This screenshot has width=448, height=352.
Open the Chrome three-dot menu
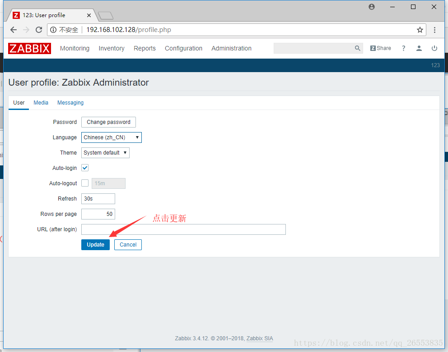coord(434,30)
